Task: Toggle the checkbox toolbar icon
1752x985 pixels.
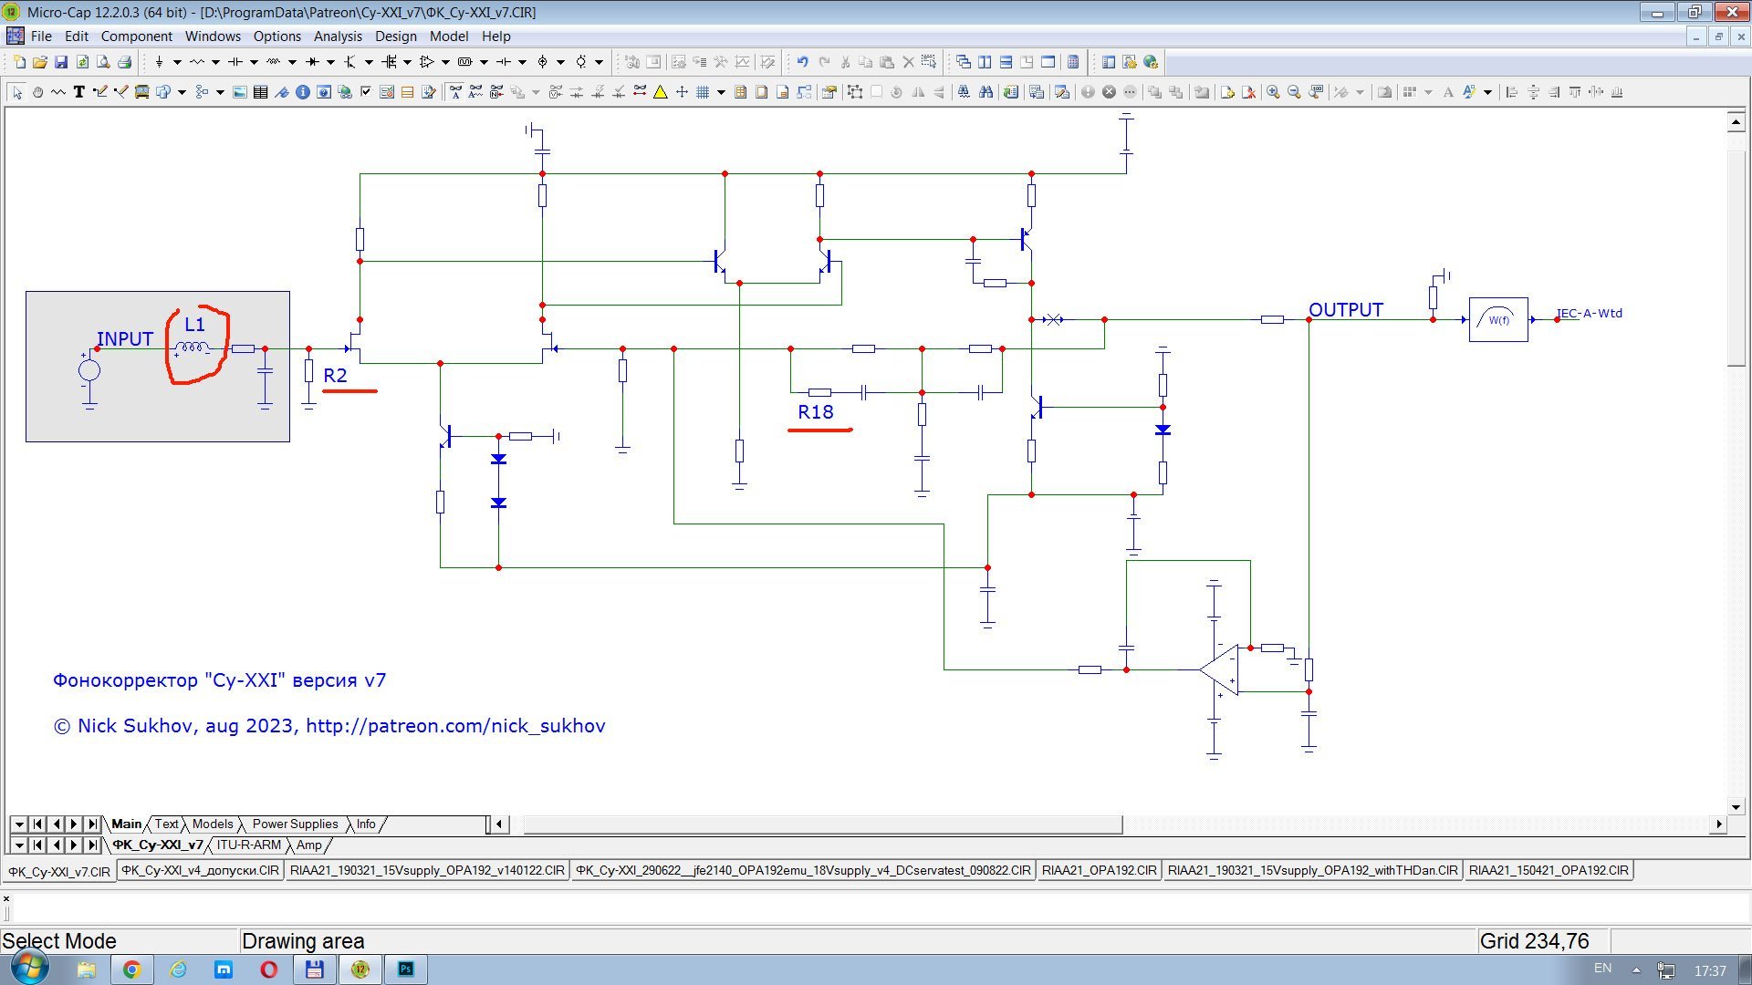Action: coord(366,92)
